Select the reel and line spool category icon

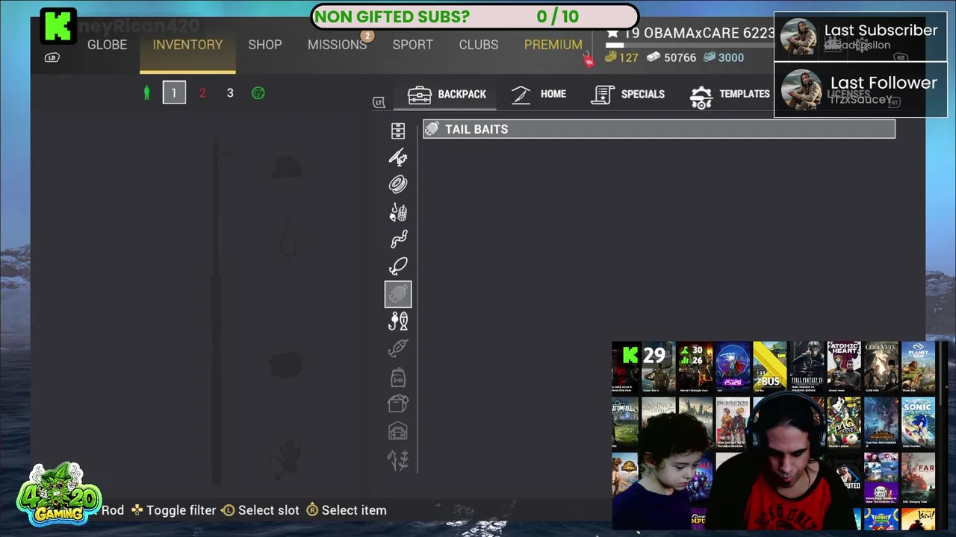click(398, 184)
